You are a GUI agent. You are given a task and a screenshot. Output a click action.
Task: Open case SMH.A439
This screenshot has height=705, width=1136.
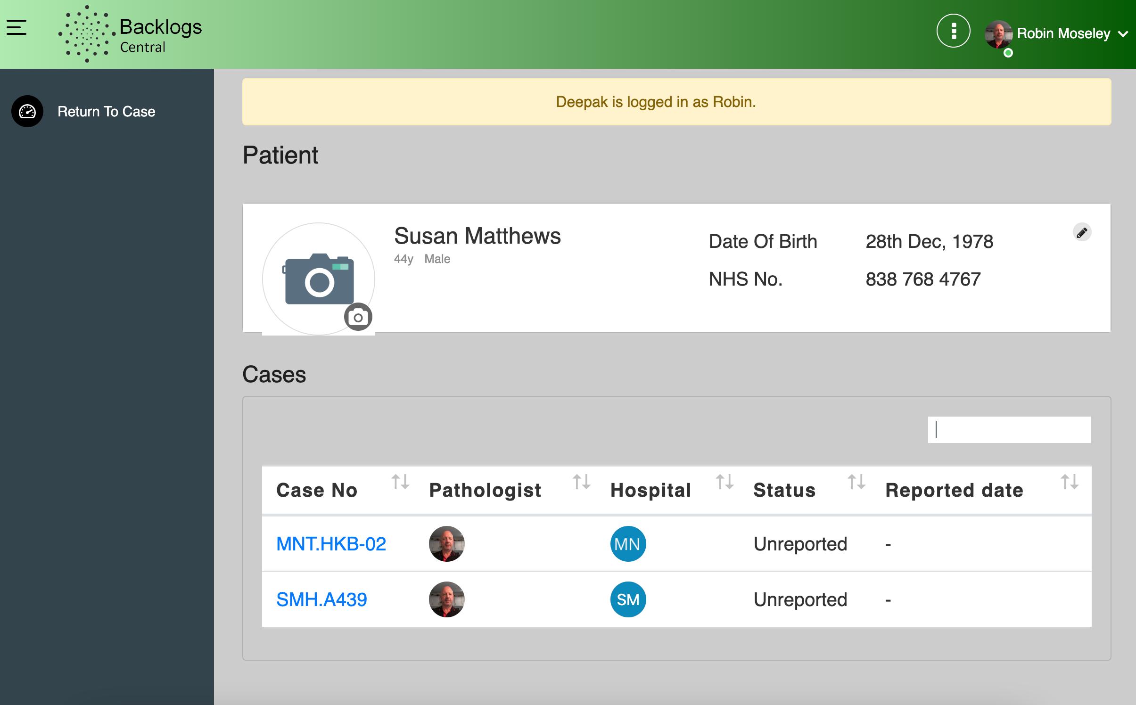coord(321,599)
